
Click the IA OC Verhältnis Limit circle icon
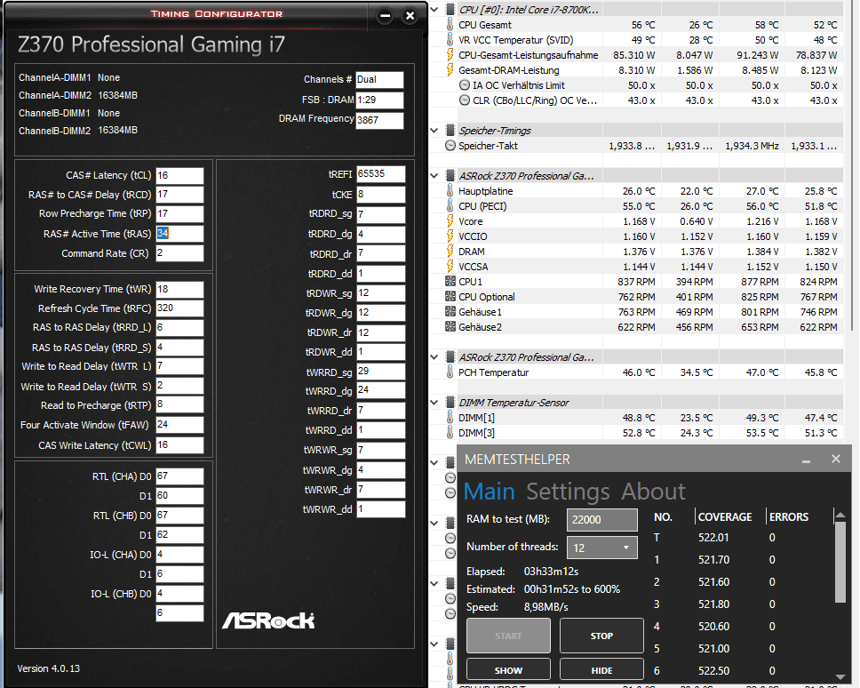(x=464, y=85)
